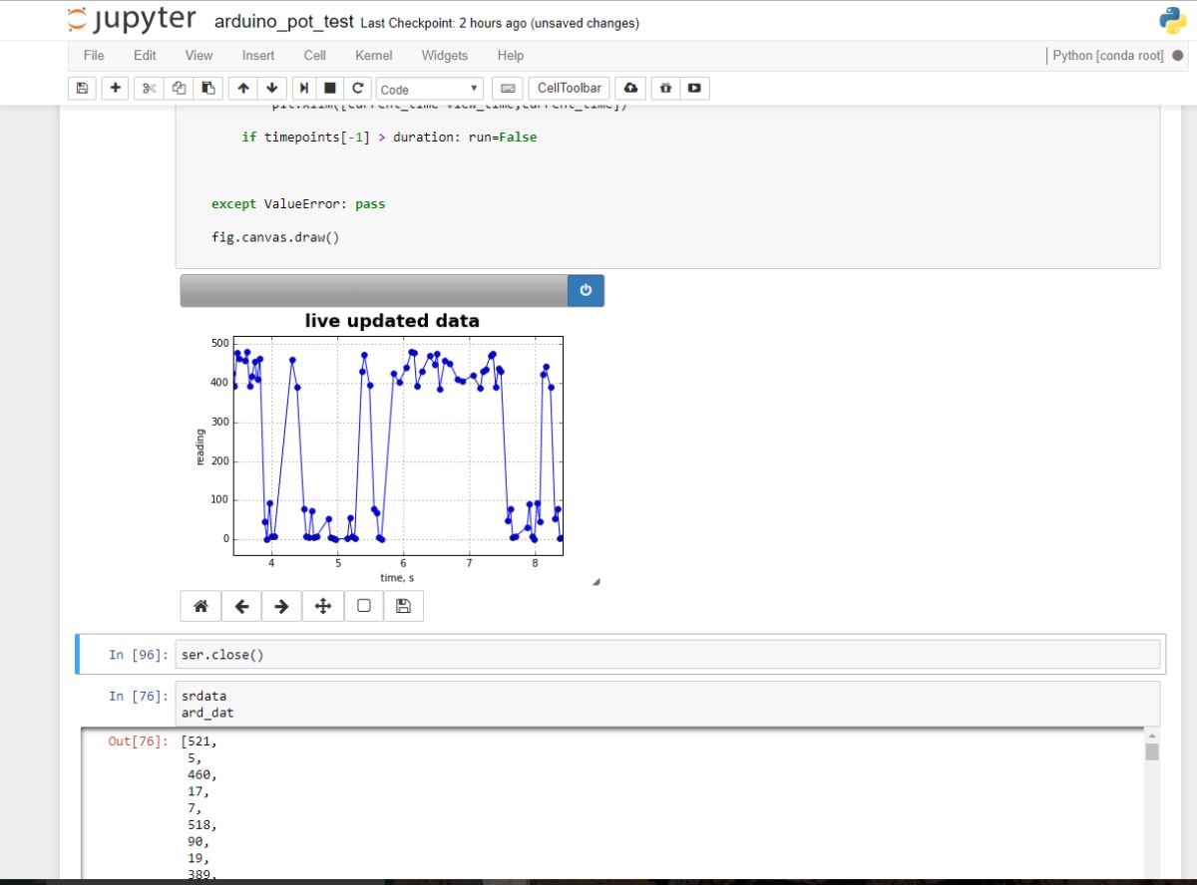Open the File menu
This screenshot has width=1197, height=885.
pos(94,55)
